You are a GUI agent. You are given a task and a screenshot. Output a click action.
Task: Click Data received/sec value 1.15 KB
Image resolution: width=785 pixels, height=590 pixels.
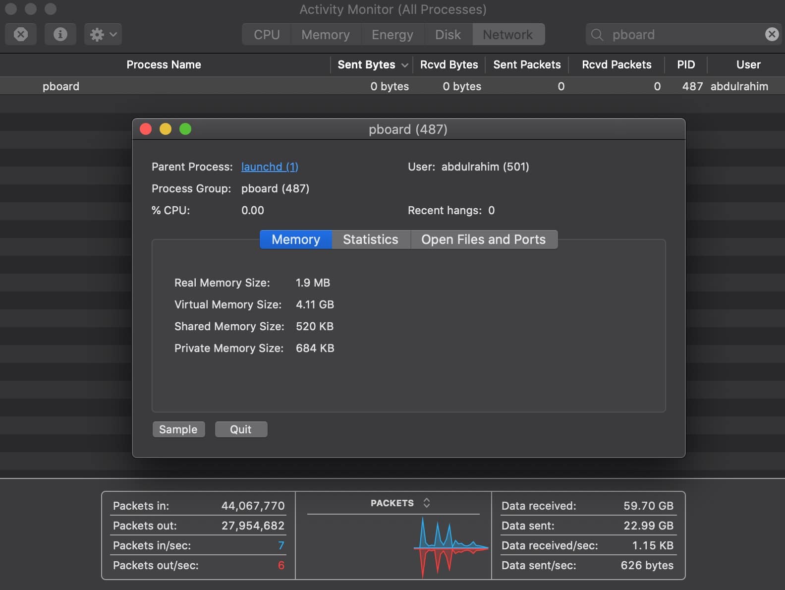(x=653, y=545)
